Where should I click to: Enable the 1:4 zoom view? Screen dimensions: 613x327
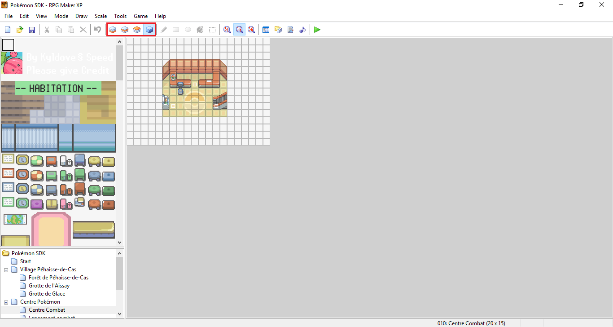click(x=251, y=29)
